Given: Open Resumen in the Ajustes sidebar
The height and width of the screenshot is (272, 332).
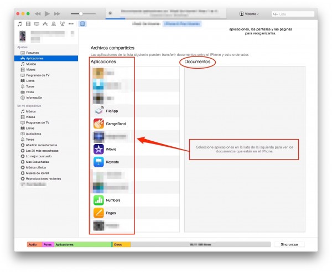Looking at the screenshot, I should pos(46,53).
